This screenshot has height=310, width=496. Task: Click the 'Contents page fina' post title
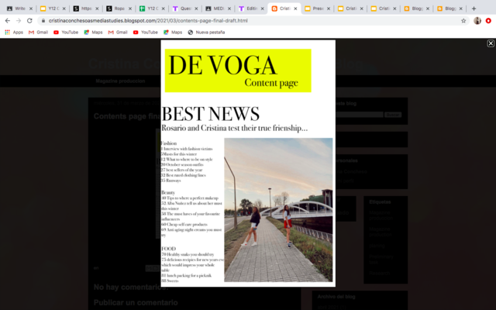tap(127, 116)
